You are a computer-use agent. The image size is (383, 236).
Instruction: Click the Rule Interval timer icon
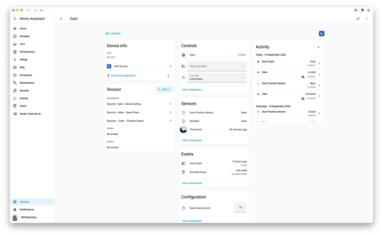(183, 208)
